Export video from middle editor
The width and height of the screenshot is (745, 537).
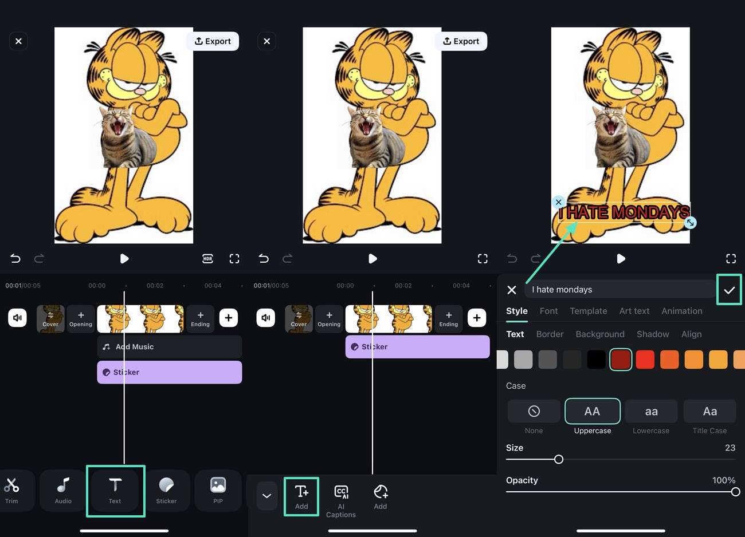point(461,41)
